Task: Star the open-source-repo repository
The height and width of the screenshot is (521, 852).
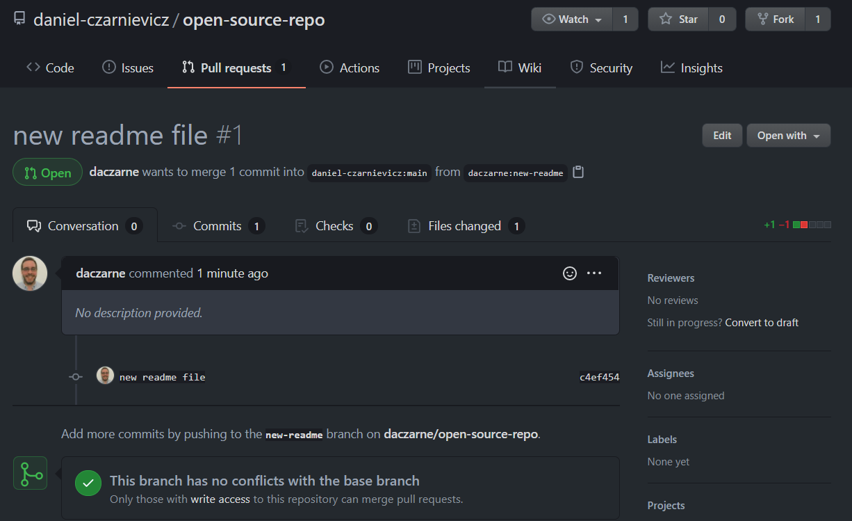Action: tap(678, 19)
